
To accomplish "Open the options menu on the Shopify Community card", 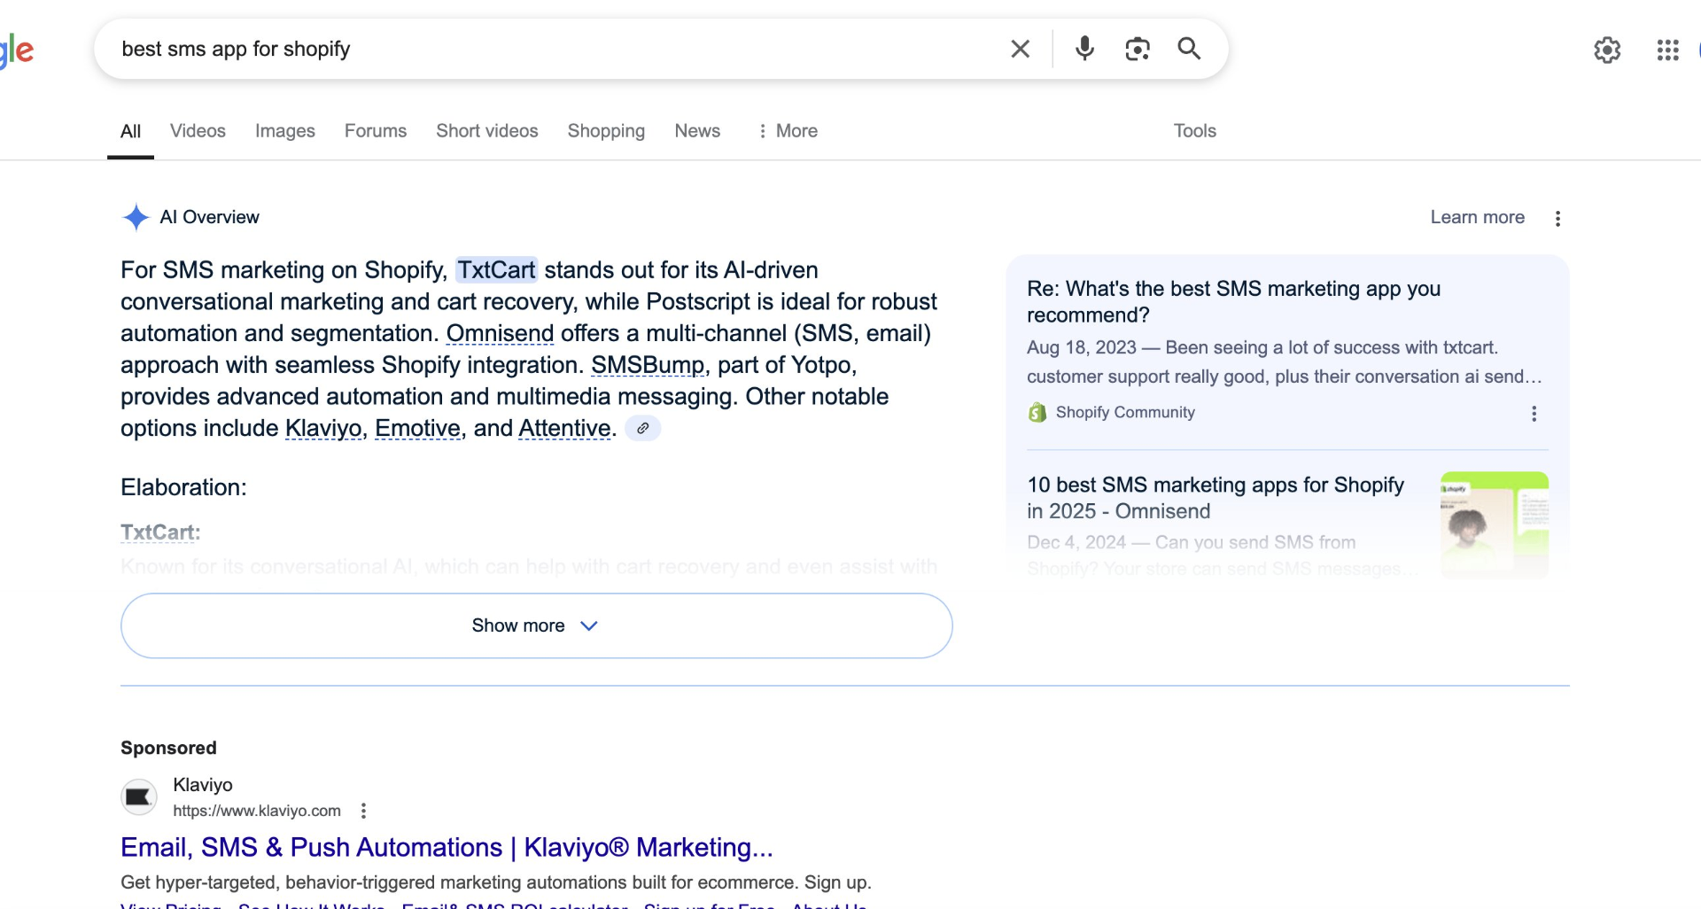I will click(x=1534, y=413).
